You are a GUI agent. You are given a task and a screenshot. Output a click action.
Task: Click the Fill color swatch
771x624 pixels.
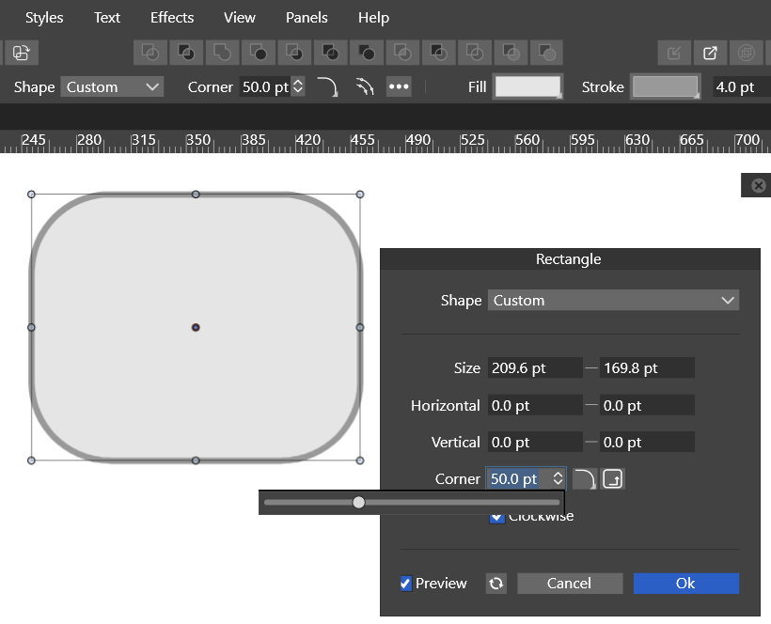coord(527,87)
